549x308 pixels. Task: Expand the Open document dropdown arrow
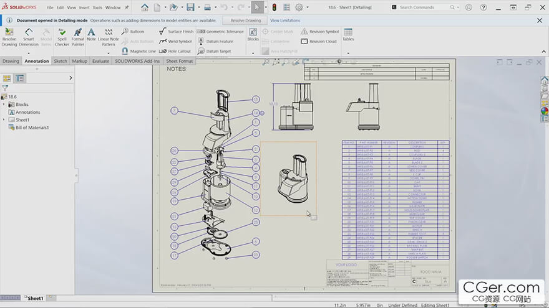click(x=182, y=7)
